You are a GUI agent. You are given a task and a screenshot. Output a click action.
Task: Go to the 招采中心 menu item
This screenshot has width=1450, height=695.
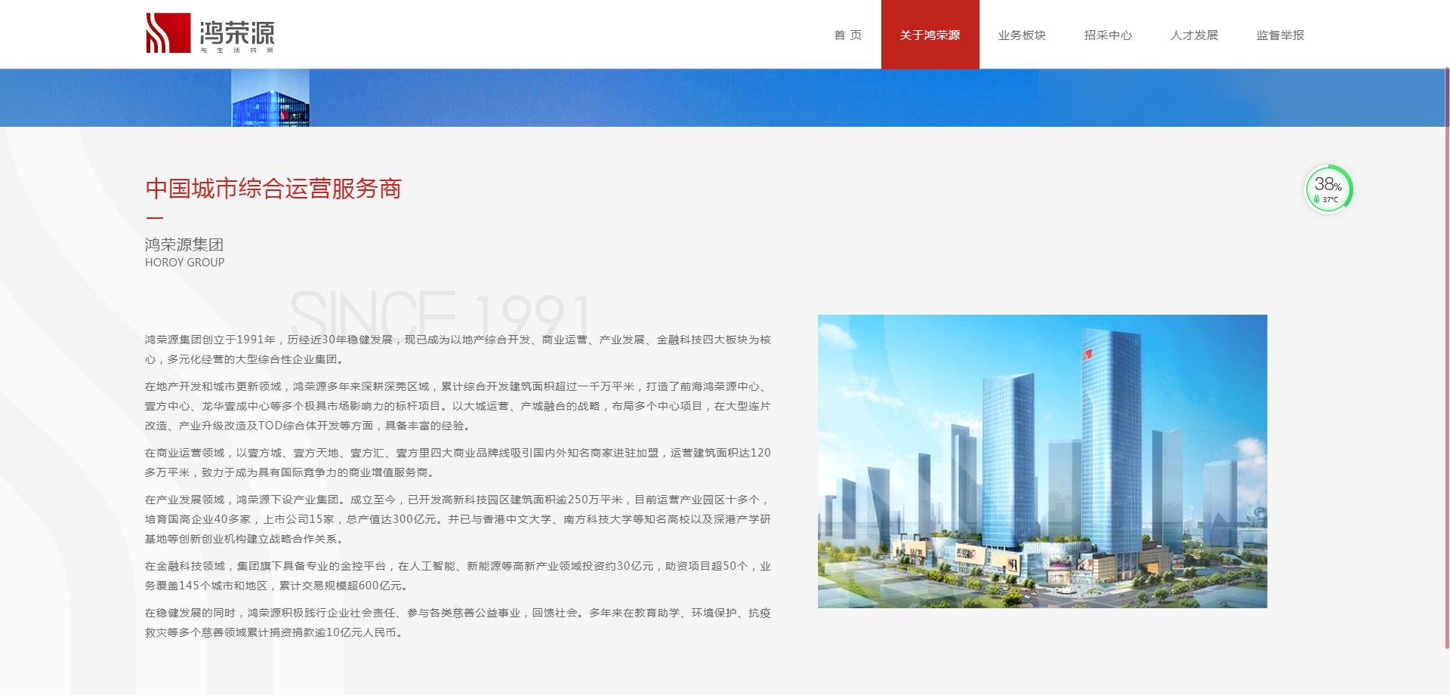point(1108,35)
